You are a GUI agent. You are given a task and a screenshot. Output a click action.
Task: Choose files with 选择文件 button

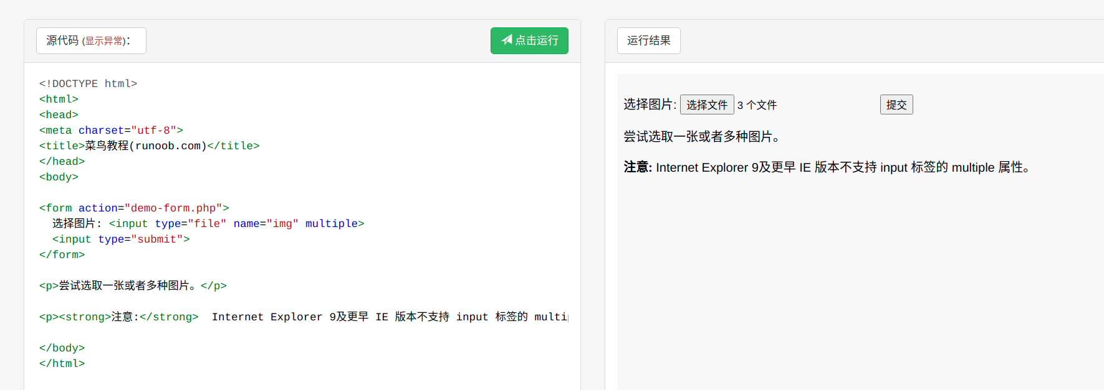pyautogui.click(x=707, y=104)
